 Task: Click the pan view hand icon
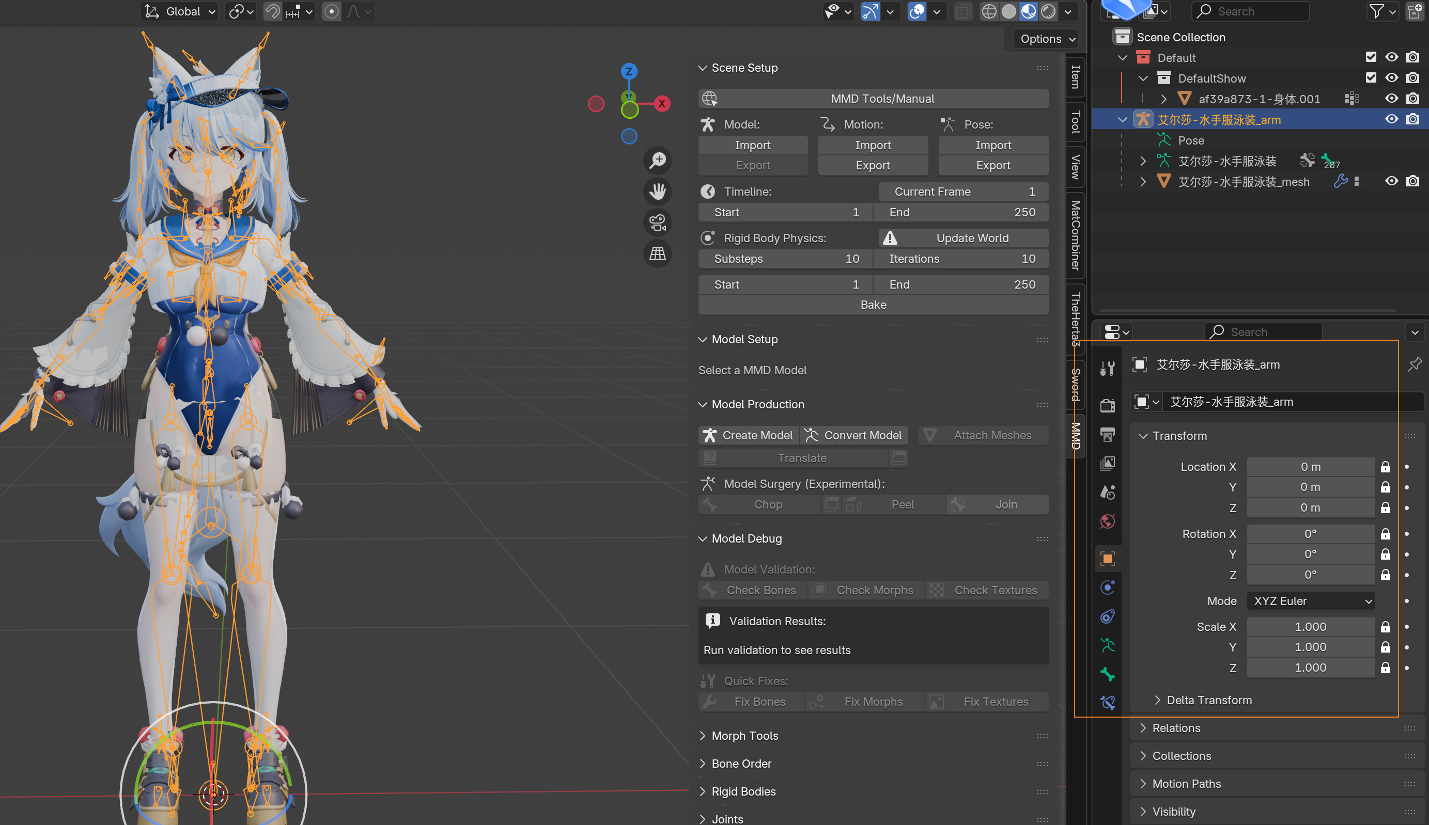(x=658, y=192)
